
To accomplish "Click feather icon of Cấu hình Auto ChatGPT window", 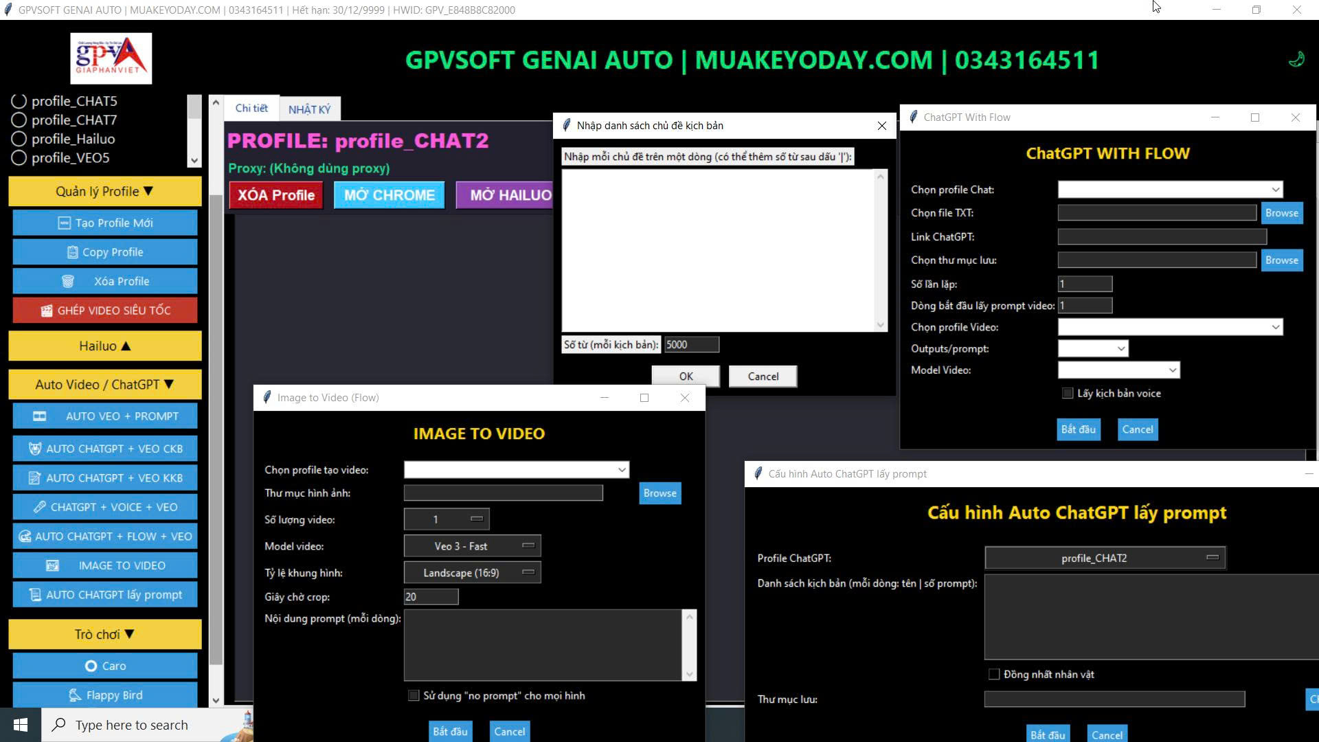I will 758,474.
